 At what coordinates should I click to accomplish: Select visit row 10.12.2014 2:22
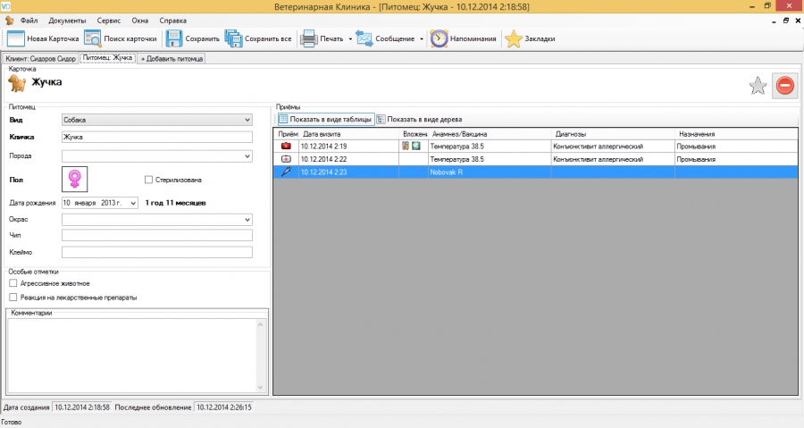point(535,159)
